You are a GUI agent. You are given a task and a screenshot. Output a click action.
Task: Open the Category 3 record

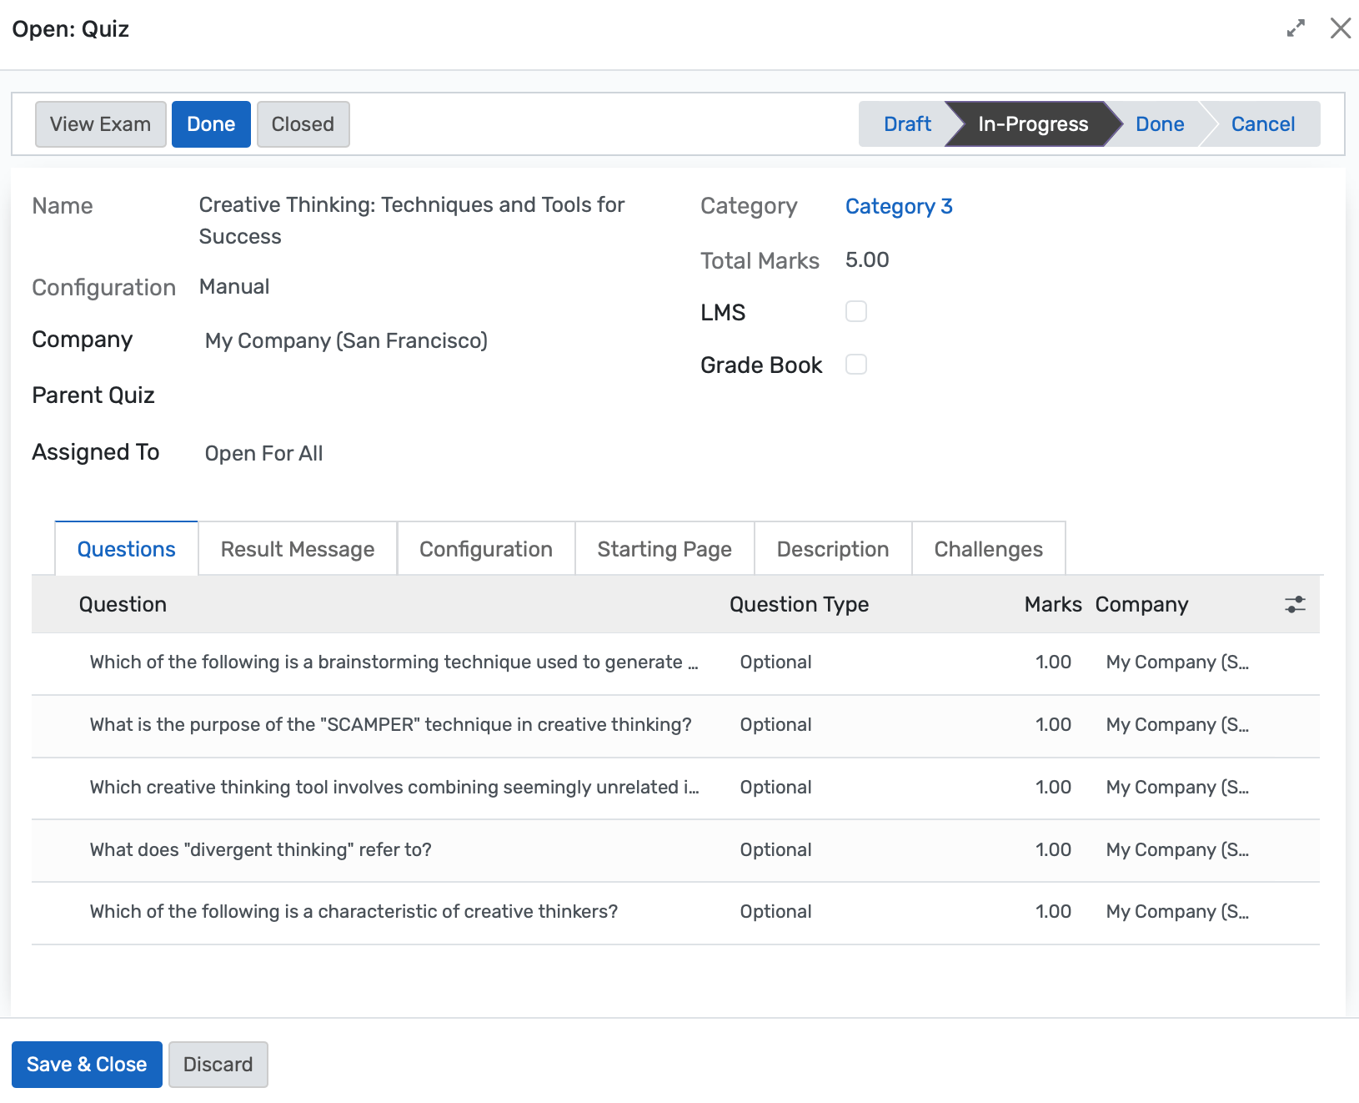899,206
